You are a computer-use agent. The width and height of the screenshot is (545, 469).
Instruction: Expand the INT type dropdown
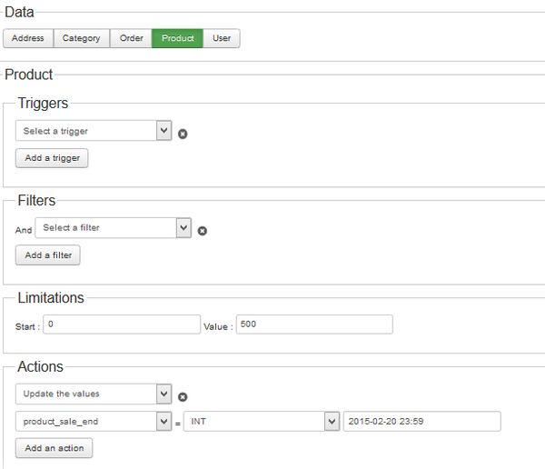point(262,422)
